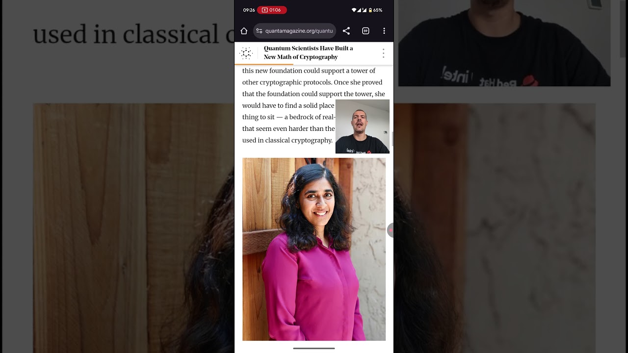Open Chrome's three-dot overflow menu
628x353 pixels.
point(384,31)
